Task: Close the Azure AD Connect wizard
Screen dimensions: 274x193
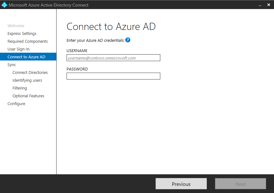Action: [x=268, y=5]
